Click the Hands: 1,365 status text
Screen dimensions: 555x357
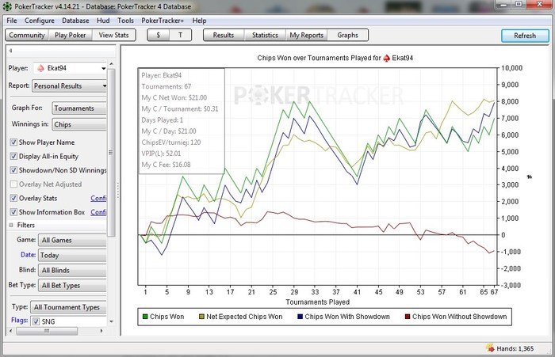tap(515, 348)
